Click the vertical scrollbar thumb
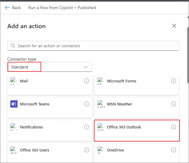 click(188, 55)
